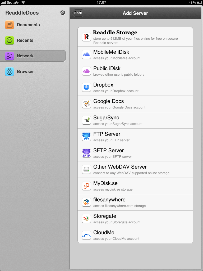The image size is (203, 271).
Task: Select SugarSync server title
Action: (x=106, y=118)
